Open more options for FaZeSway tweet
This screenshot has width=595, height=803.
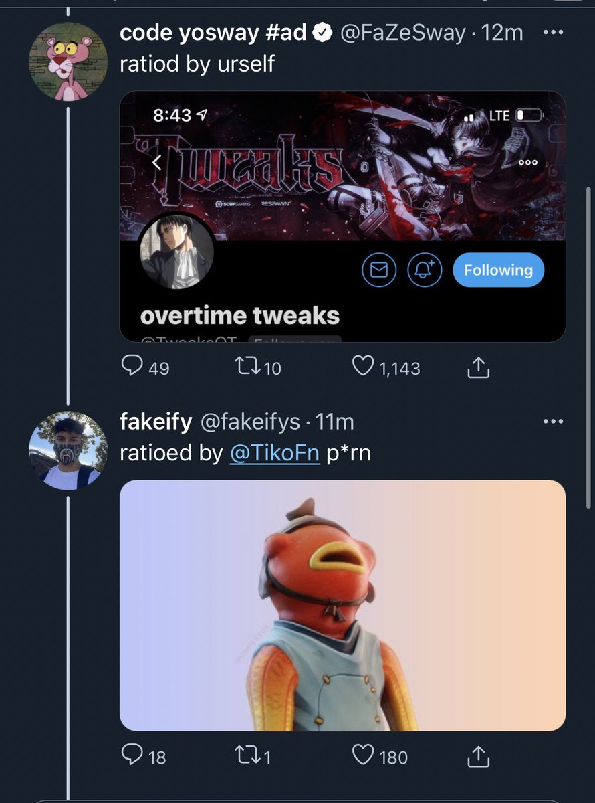554,33
